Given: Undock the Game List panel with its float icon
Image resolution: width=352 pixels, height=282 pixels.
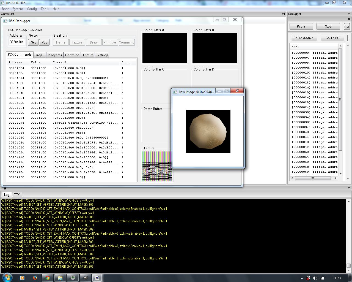Looking at the screenshot, I should (x=283, y=14).
